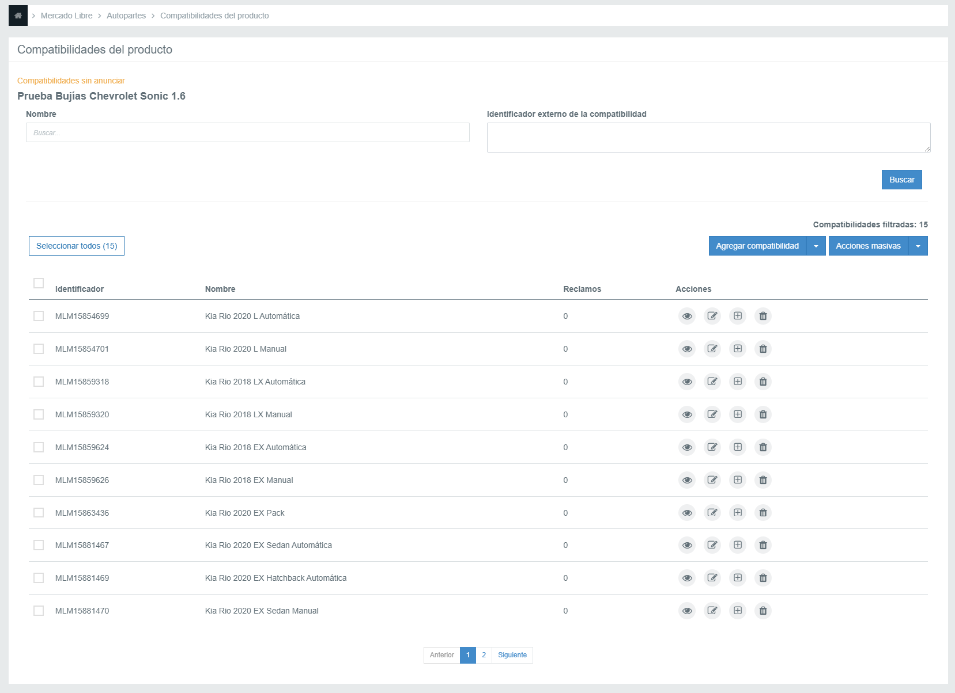Delete MLM15881469 with trash icon
The height and width of the screenshot is (693, 955).
pos(763,578)
